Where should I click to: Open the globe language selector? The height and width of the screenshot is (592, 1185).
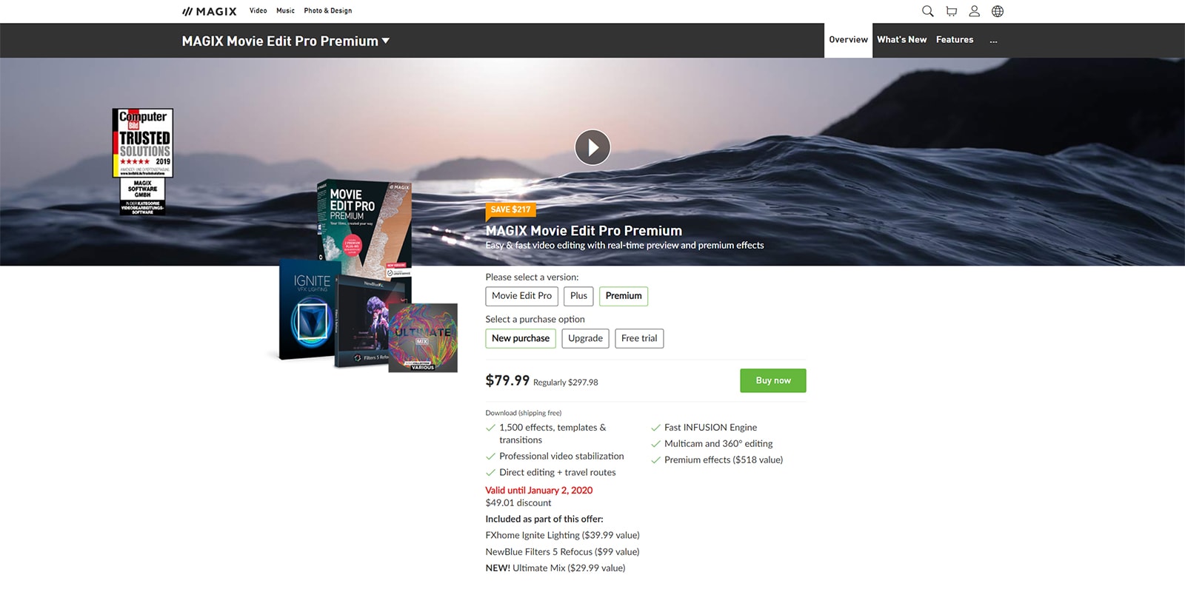[998, 11]
